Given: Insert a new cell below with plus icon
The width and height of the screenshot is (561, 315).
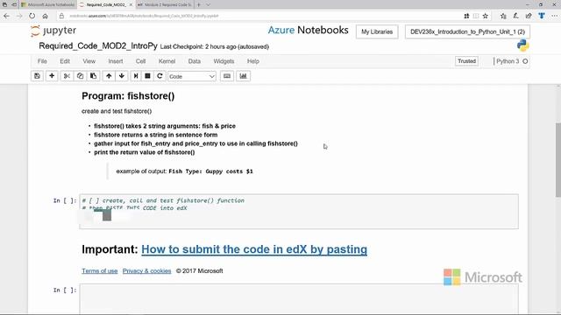Looking at the screenshot, I should [x=52, y=76].
